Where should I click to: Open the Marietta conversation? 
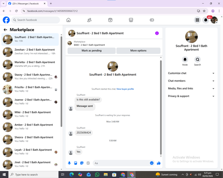(30, 64)
